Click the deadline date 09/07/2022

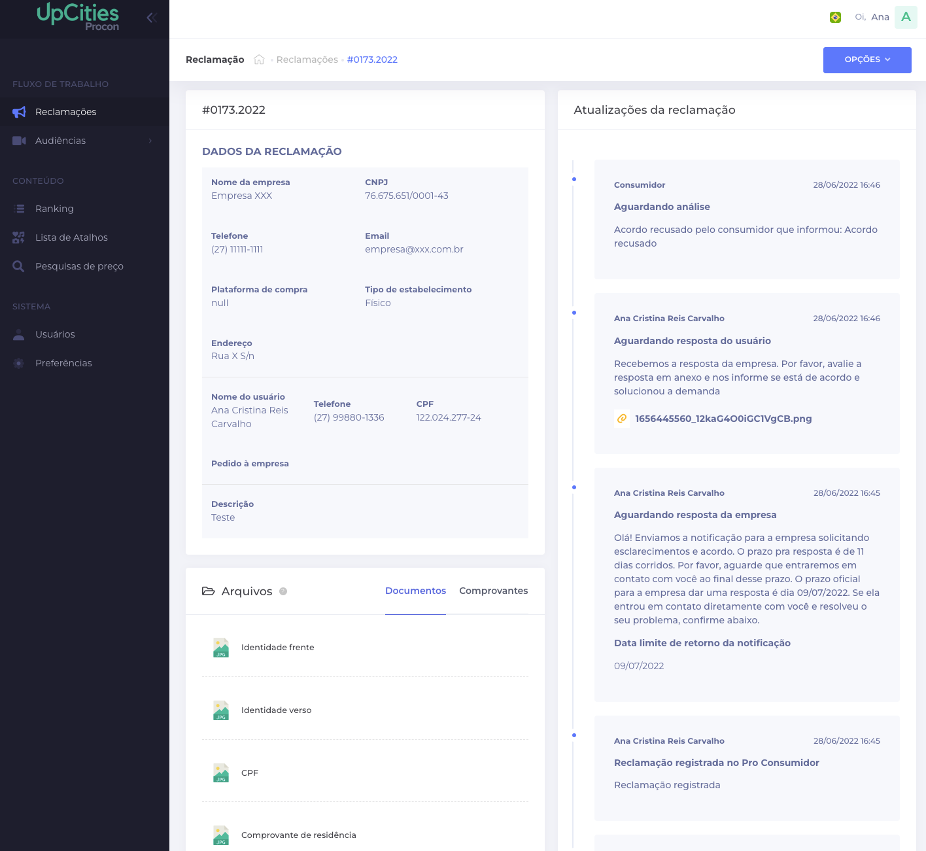pos(639,666)
